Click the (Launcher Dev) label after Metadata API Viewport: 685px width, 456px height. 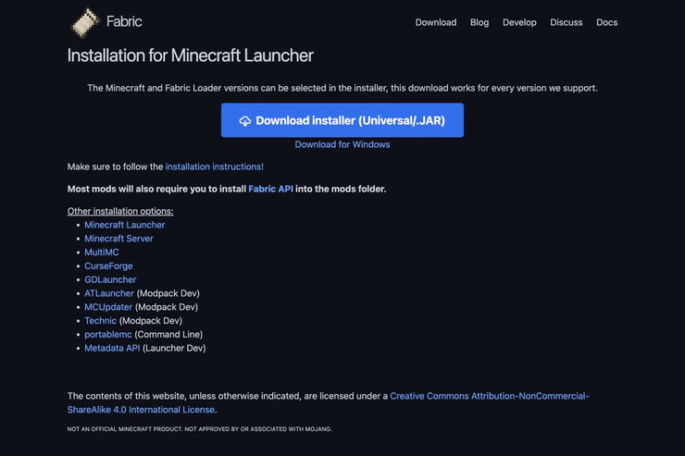pos(174,348)
